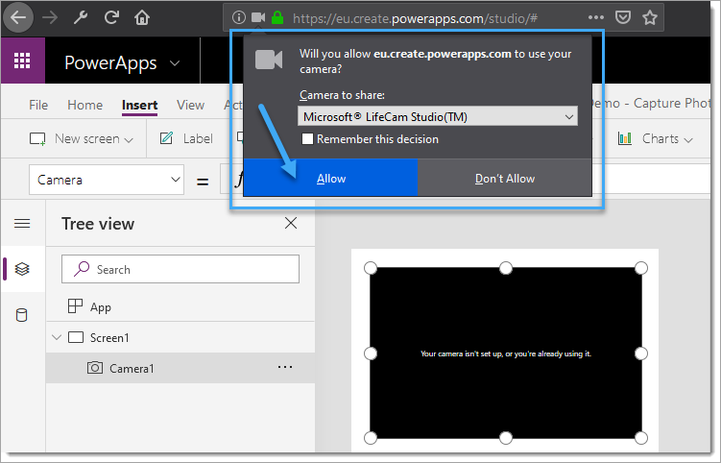721x463 pixels.
Task: Switch to the Home tab
Action: coord(85,105)
